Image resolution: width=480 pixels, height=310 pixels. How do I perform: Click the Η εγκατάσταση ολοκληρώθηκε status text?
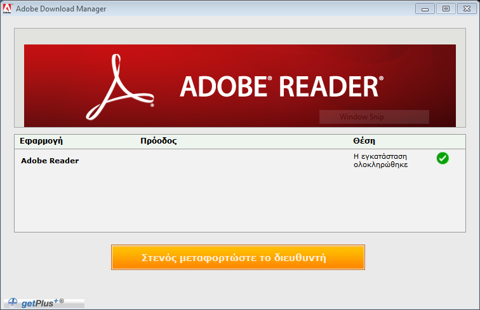[380, 161]
